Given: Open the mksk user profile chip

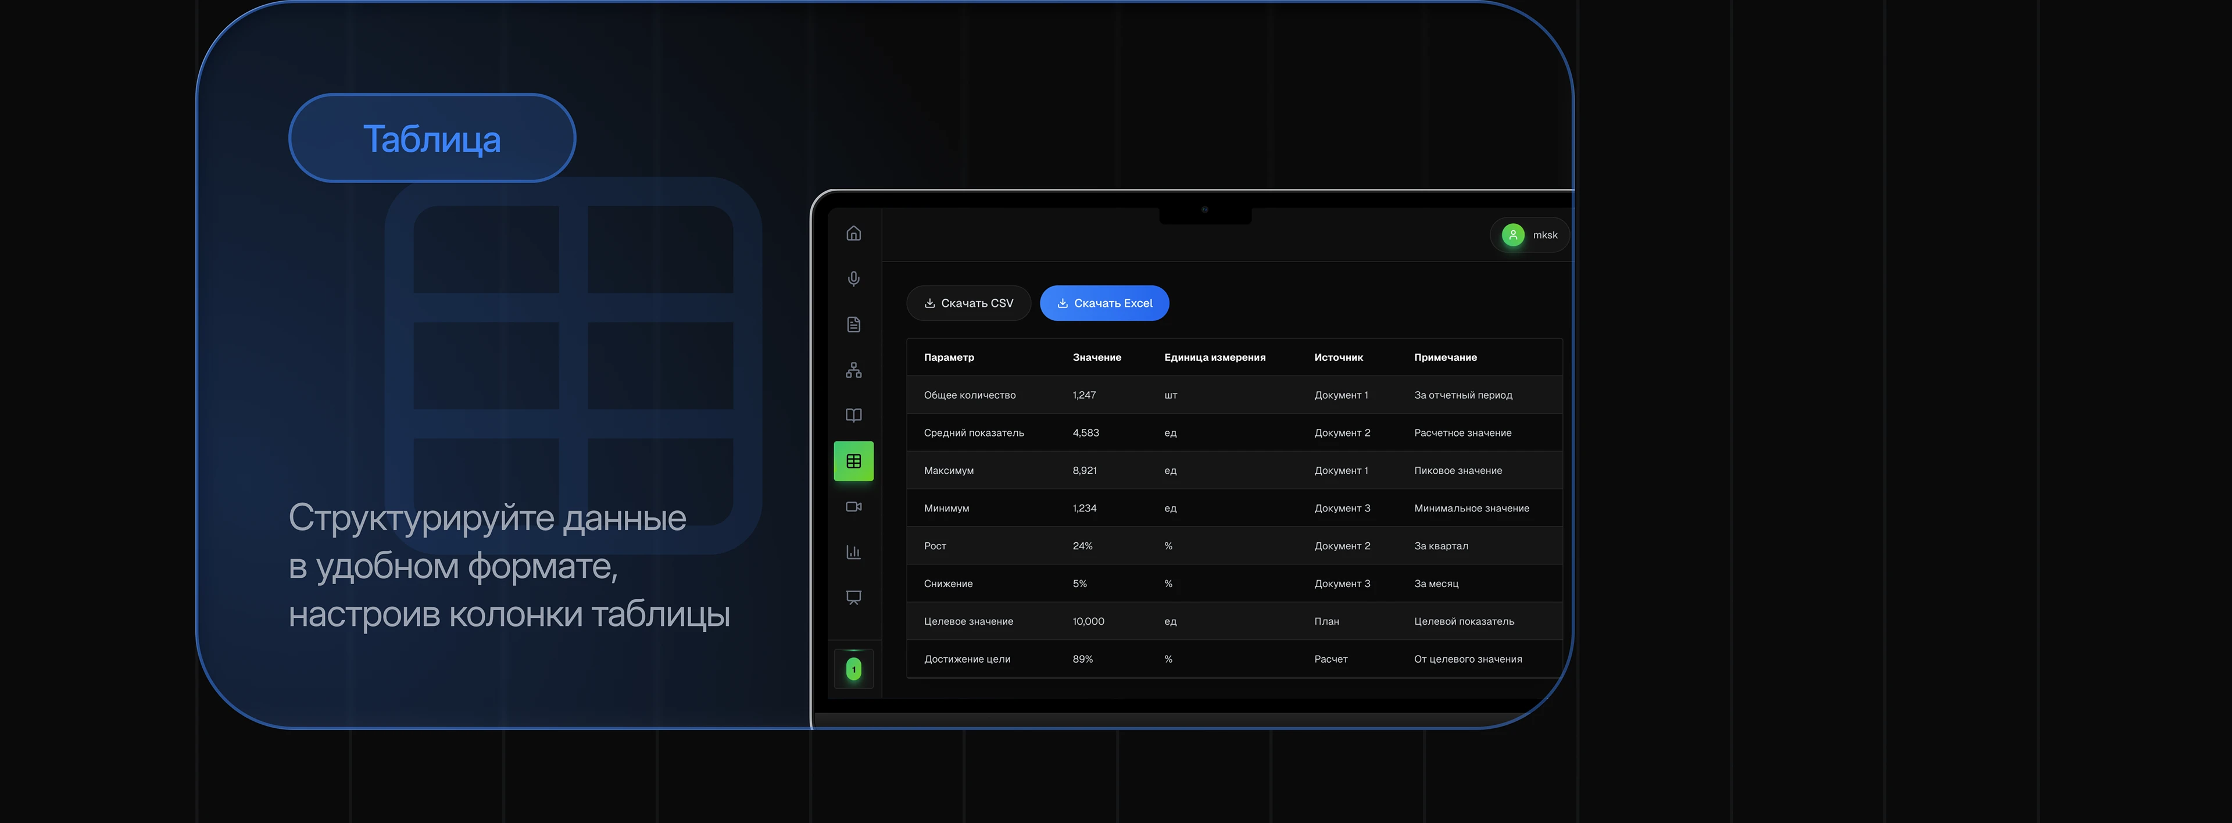Looking at the screenshot, I should coord(1529,235).
